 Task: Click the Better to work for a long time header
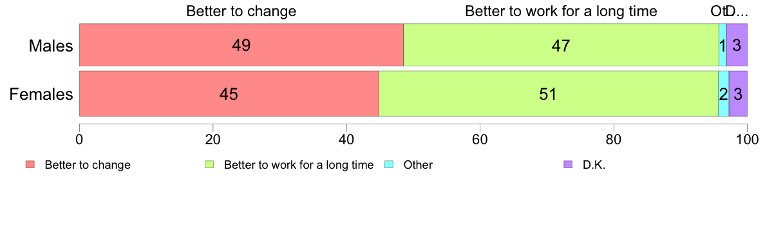click(x=561, y=11)
